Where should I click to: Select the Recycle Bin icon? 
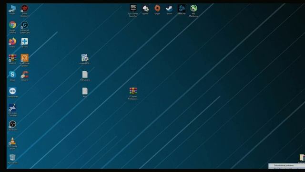[12, 159]
